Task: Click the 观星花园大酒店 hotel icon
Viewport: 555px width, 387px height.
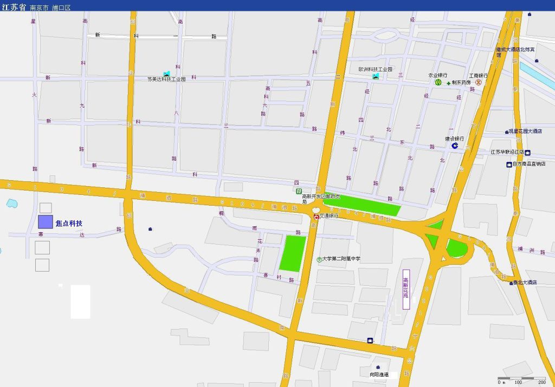Action: 506,132
